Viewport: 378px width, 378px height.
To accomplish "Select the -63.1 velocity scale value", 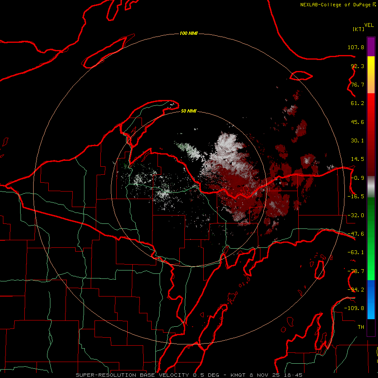I will (x=356, y=252).
